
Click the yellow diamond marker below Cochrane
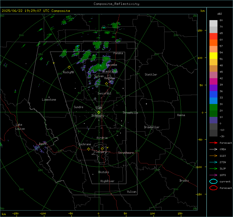[89, 149]
